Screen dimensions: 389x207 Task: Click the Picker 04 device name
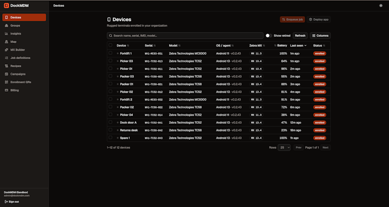(126, 115)
